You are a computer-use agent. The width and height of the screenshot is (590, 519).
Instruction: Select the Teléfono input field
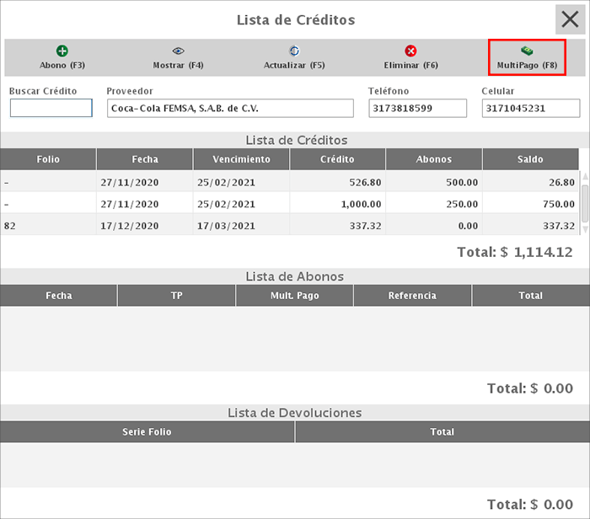pyautogui.click(x=417, y=109)
